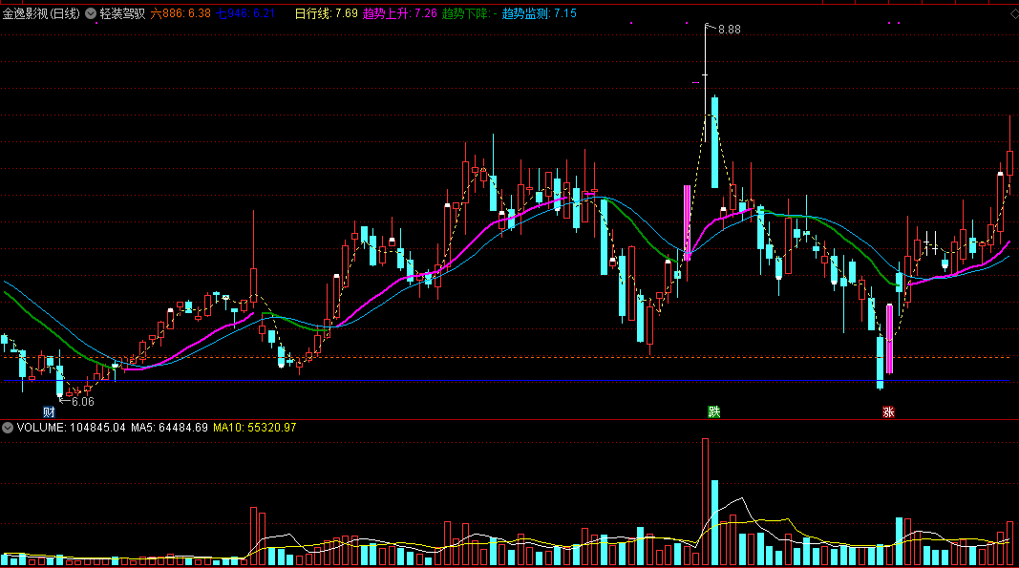Select the 趋势监测: 7.15 readout

(540, 13)
